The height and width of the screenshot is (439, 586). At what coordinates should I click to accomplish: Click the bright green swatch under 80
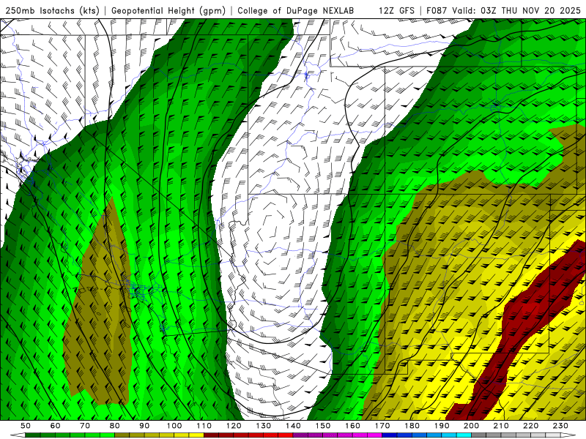tap(107, 435)
